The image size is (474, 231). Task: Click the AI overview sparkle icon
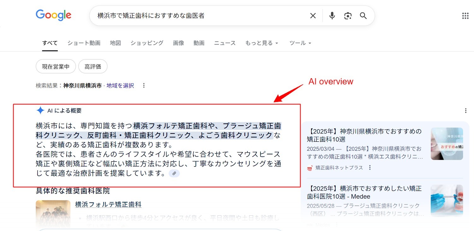[x=40, y=110]
